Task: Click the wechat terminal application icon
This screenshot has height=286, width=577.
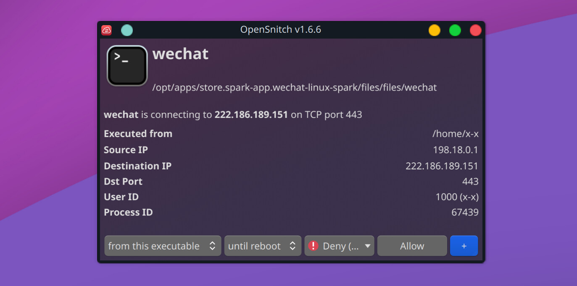Action: 127,65
